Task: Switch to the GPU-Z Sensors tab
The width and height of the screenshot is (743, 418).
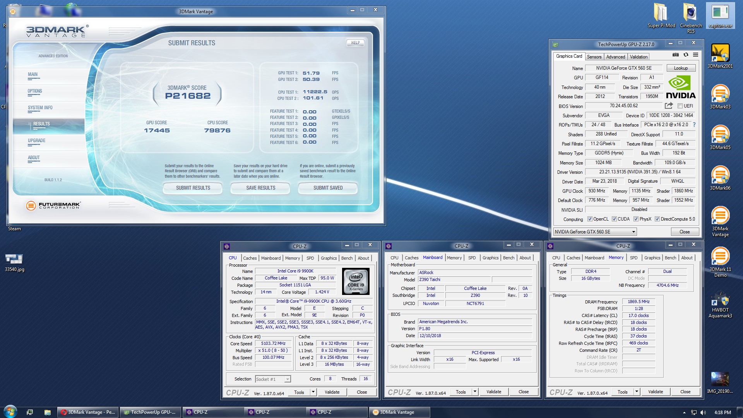Action: 594,57
